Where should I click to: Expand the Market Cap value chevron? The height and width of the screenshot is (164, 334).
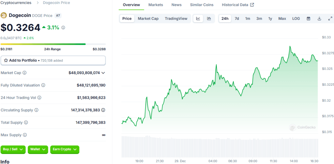click(x=103, y=73)
